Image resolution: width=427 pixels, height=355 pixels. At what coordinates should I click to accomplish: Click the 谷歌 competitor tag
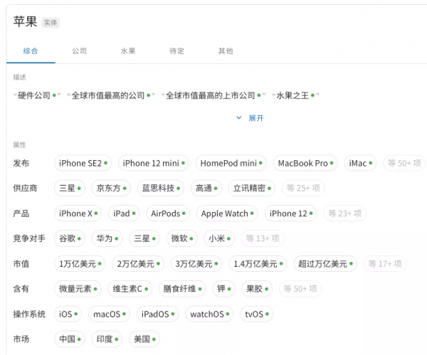(x=70, y=238)
